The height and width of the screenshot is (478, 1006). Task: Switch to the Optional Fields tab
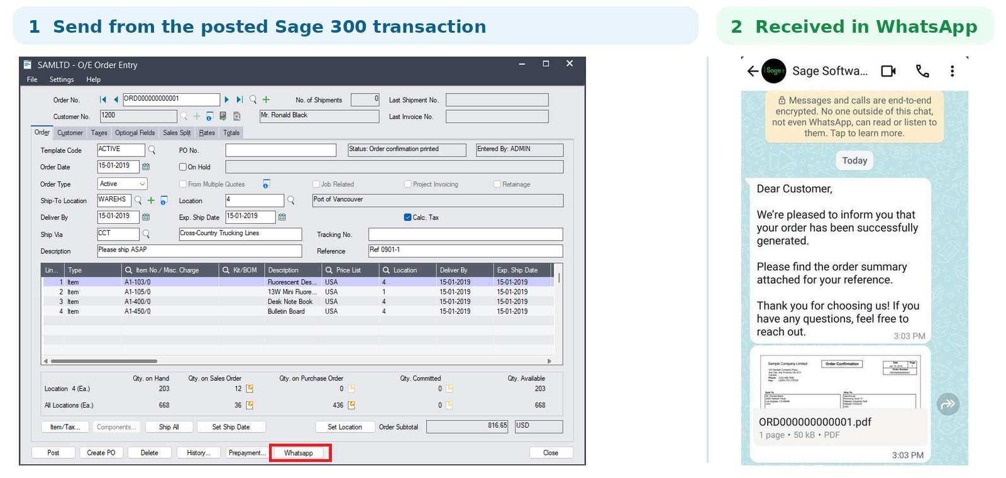[x=135, y=133]
